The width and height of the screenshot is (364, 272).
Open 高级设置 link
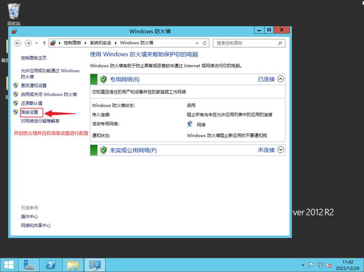[x=29, y=112]
